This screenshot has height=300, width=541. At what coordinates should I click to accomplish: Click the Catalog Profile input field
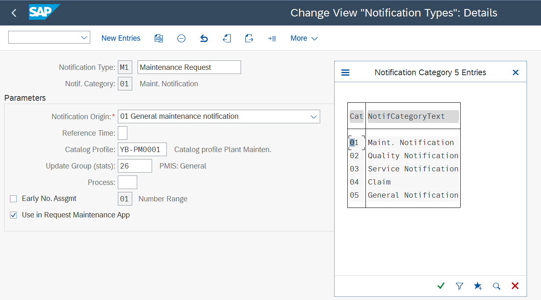click(x=142, y=149)
